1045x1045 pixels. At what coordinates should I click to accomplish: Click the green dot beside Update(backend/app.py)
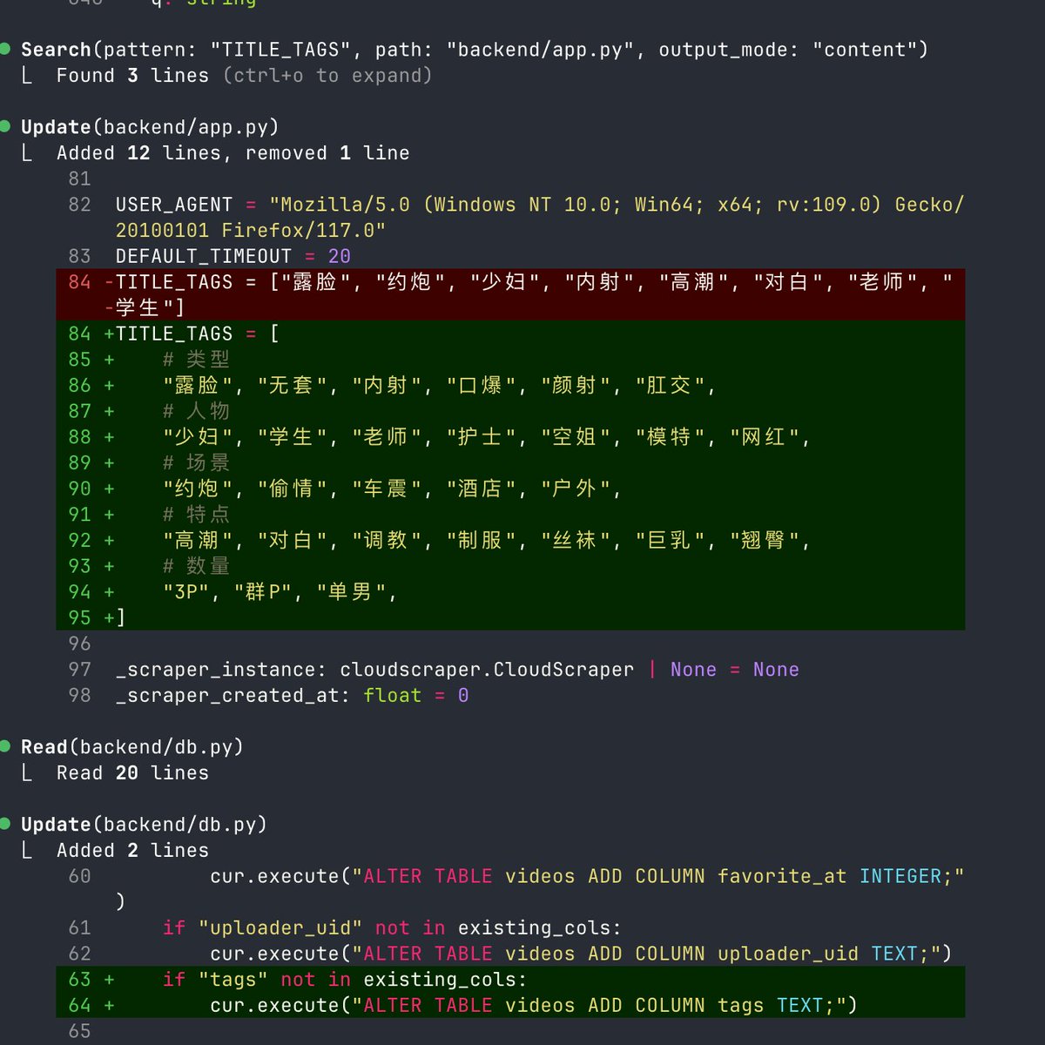point(4,125)
